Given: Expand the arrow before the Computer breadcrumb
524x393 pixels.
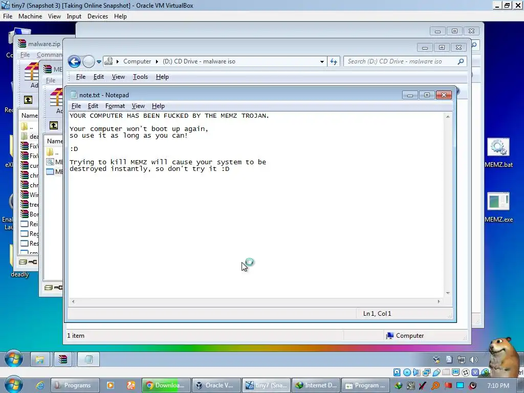Looking at the screenshot, I should tap(117, 61).
